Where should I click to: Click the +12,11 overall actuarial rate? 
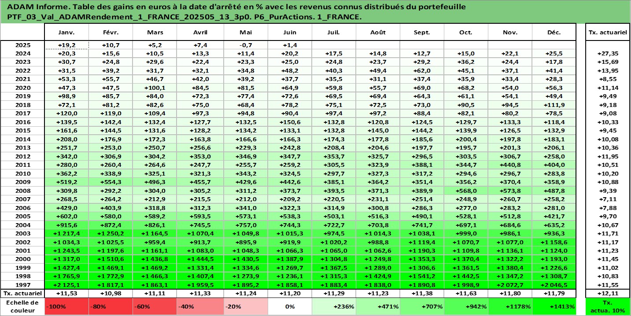tap(608, 293)
